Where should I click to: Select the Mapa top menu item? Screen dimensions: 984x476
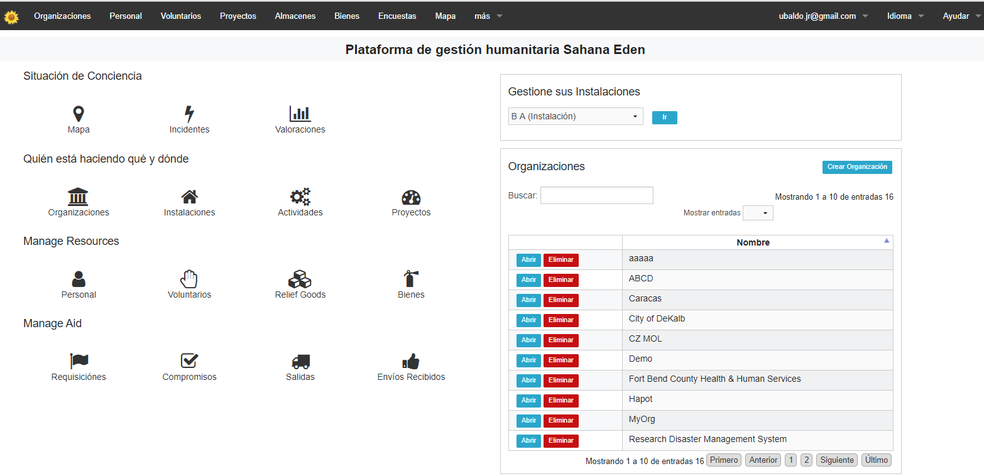click(446, 16)
